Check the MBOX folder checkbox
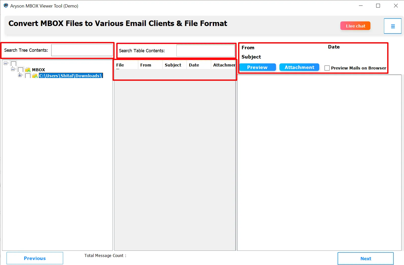 [x=21, y=70]
